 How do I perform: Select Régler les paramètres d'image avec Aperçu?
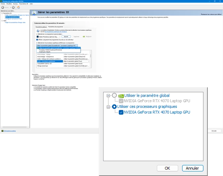click(x=17, y=15)
